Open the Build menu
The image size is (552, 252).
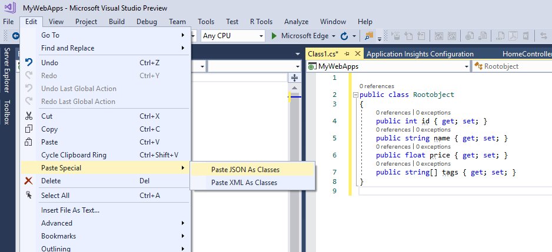tap(117, 22)
